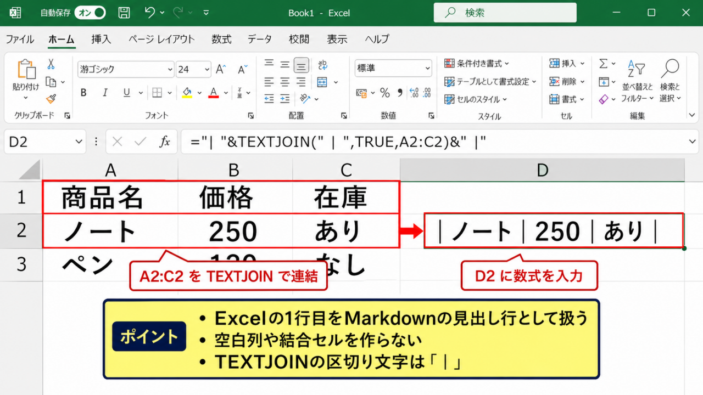Apply italic formatting with I button

pyautogui.click(x=105, y=93)
